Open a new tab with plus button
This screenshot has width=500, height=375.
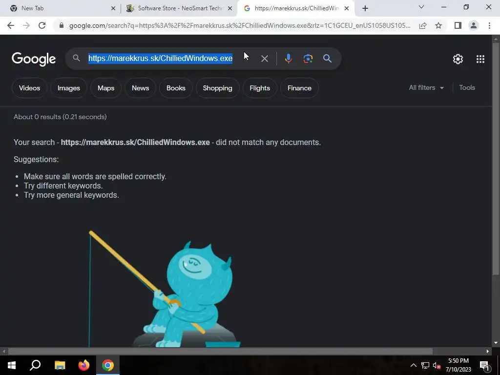[x=365, y=8]
